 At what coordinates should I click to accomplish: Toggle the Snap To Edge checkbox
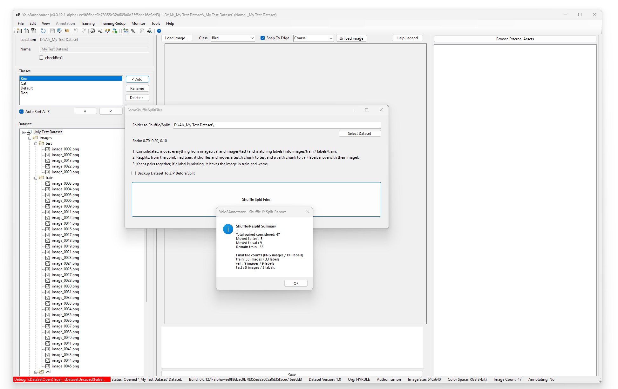(262, 38)
